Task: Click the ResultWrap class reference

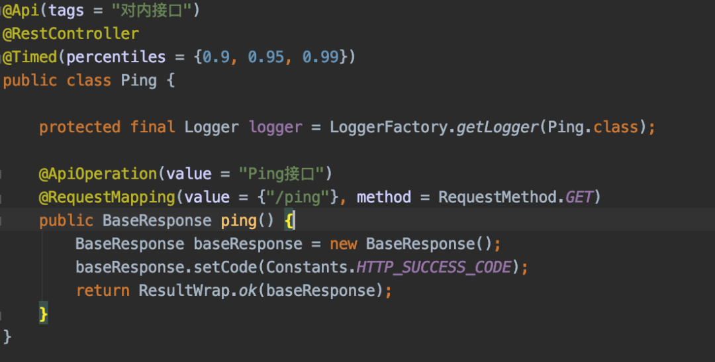Action: click(183, 291)
